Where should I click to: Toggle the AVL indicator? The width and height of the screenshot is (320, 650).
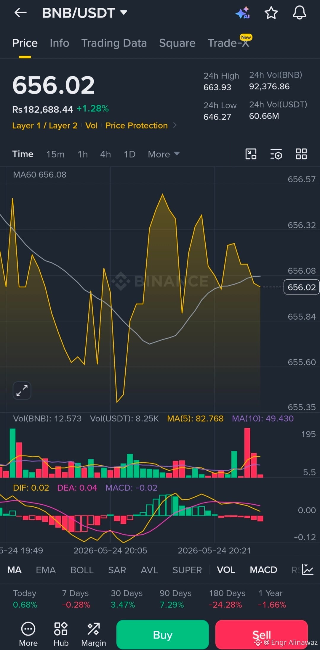[149, 570]
